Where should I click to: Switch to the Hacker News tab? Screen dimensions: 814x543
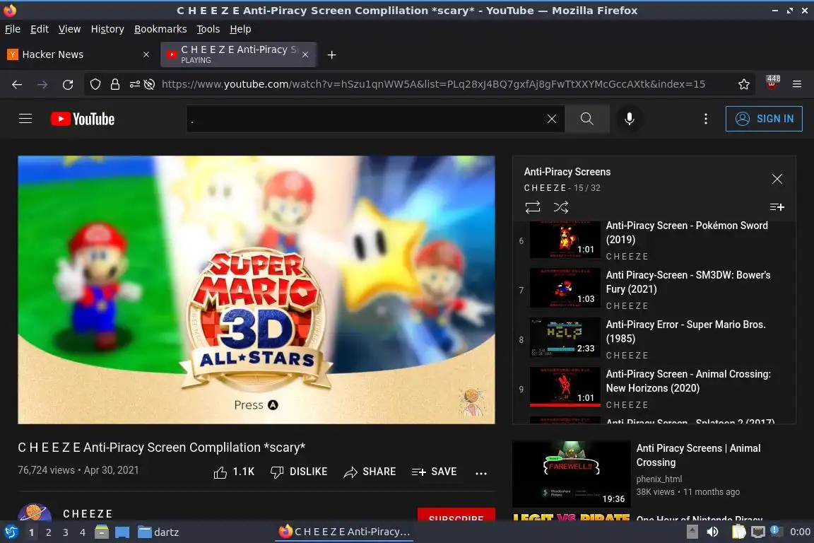79,54
